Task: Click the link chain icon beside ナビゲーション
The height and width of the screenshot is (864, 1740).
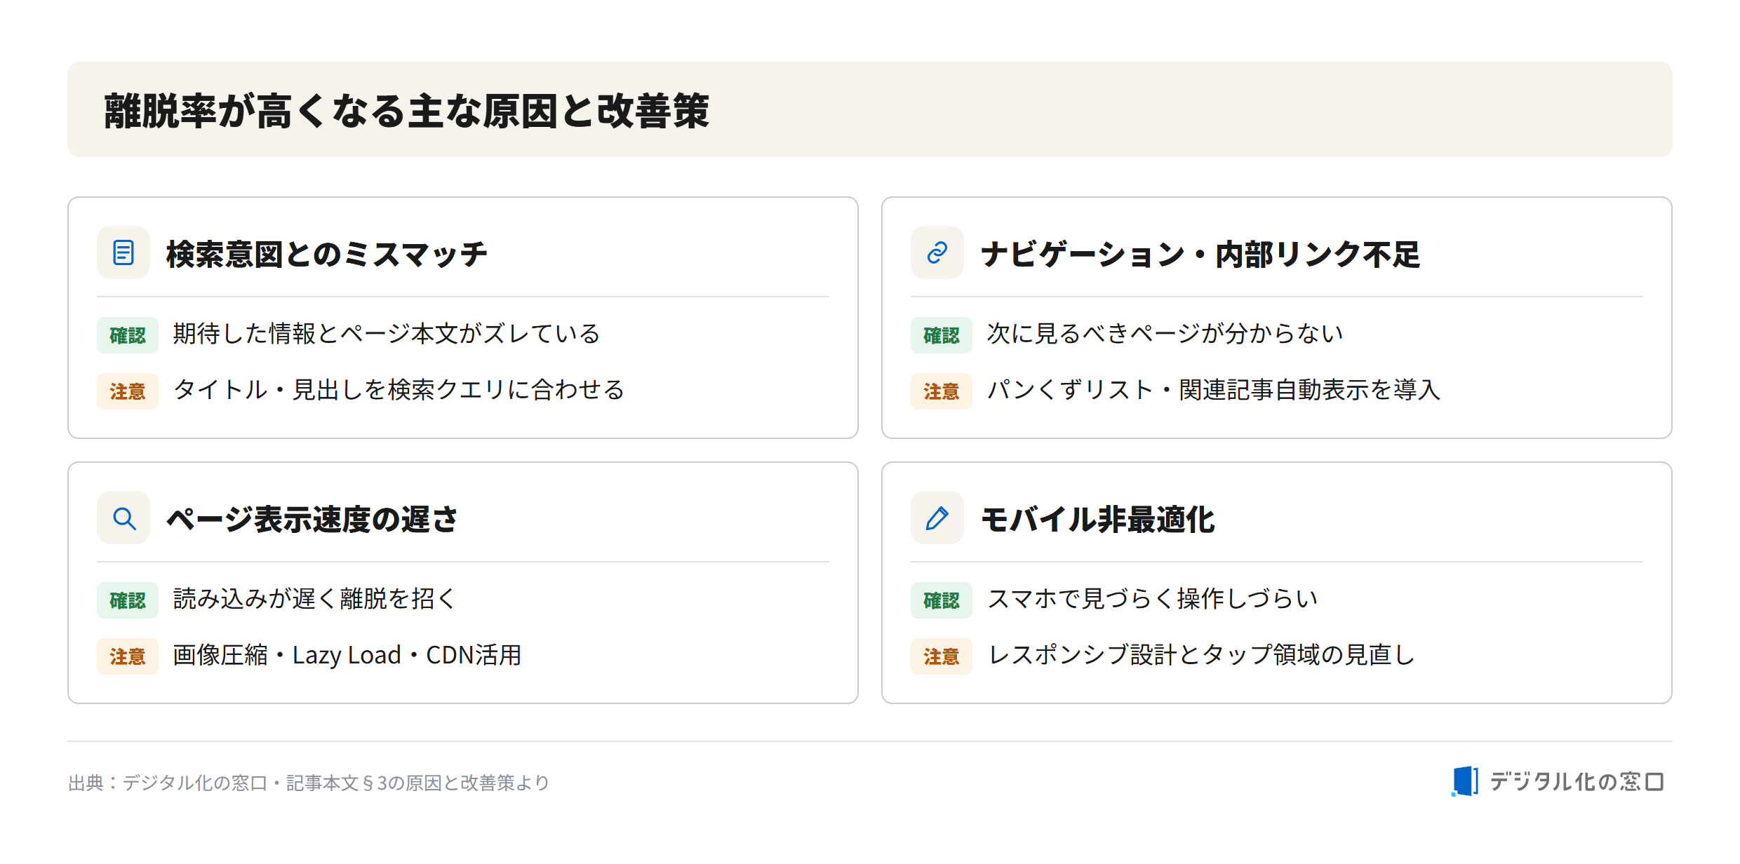Action: point(937,252)
